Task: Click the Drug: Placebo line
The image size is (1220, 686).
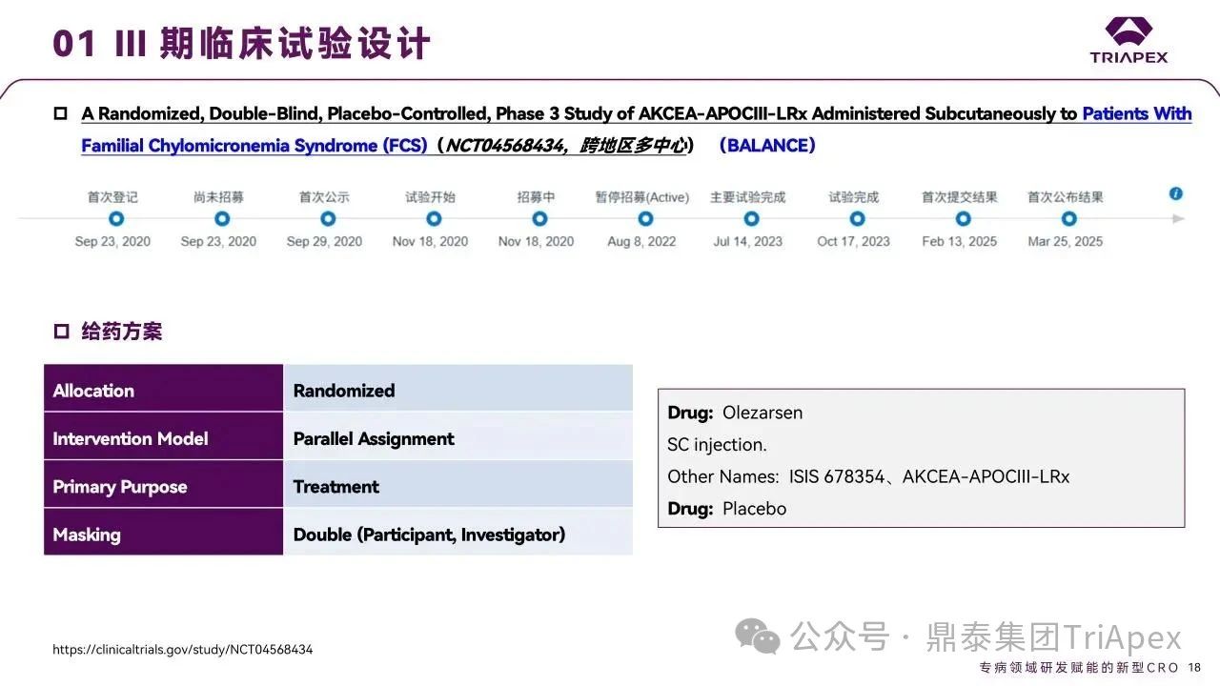Action: click(727, 509)
